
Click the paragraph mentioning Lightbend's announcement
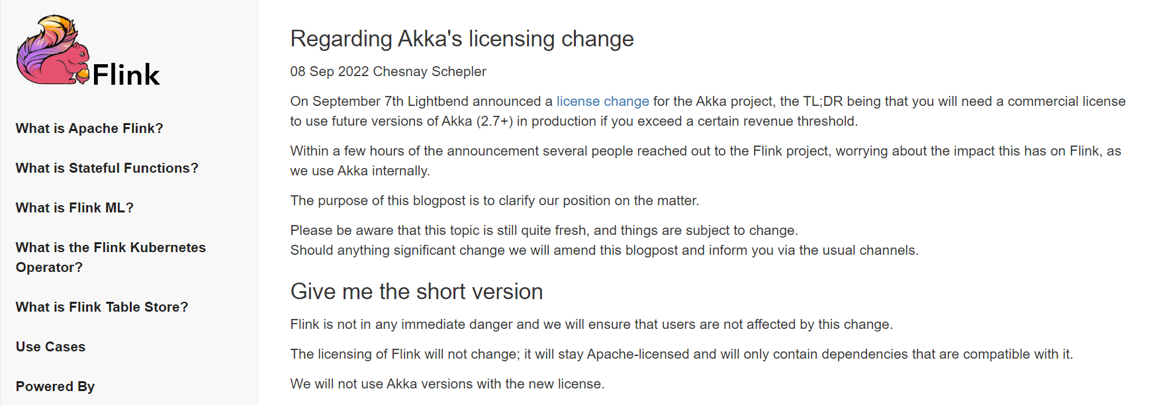(708, 111)
